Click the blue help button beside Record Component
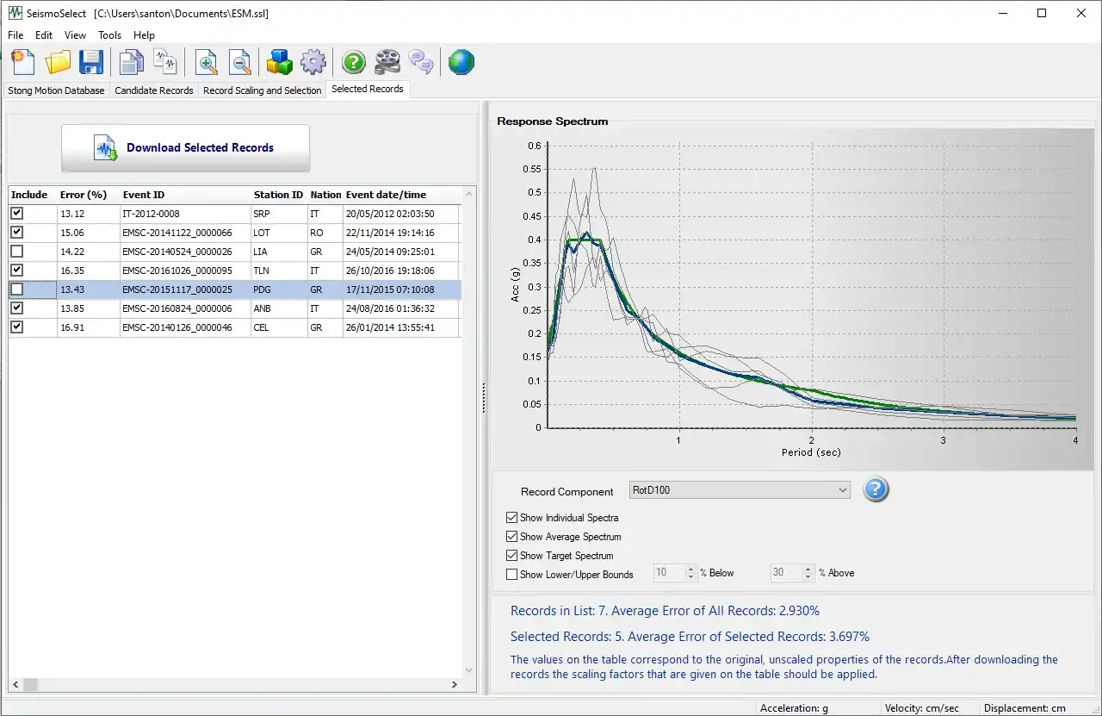1102x716 pixels. pos(876,489)
